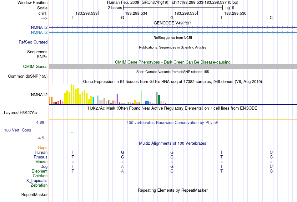Select the Elephant species row label

(x=40, y=171)
